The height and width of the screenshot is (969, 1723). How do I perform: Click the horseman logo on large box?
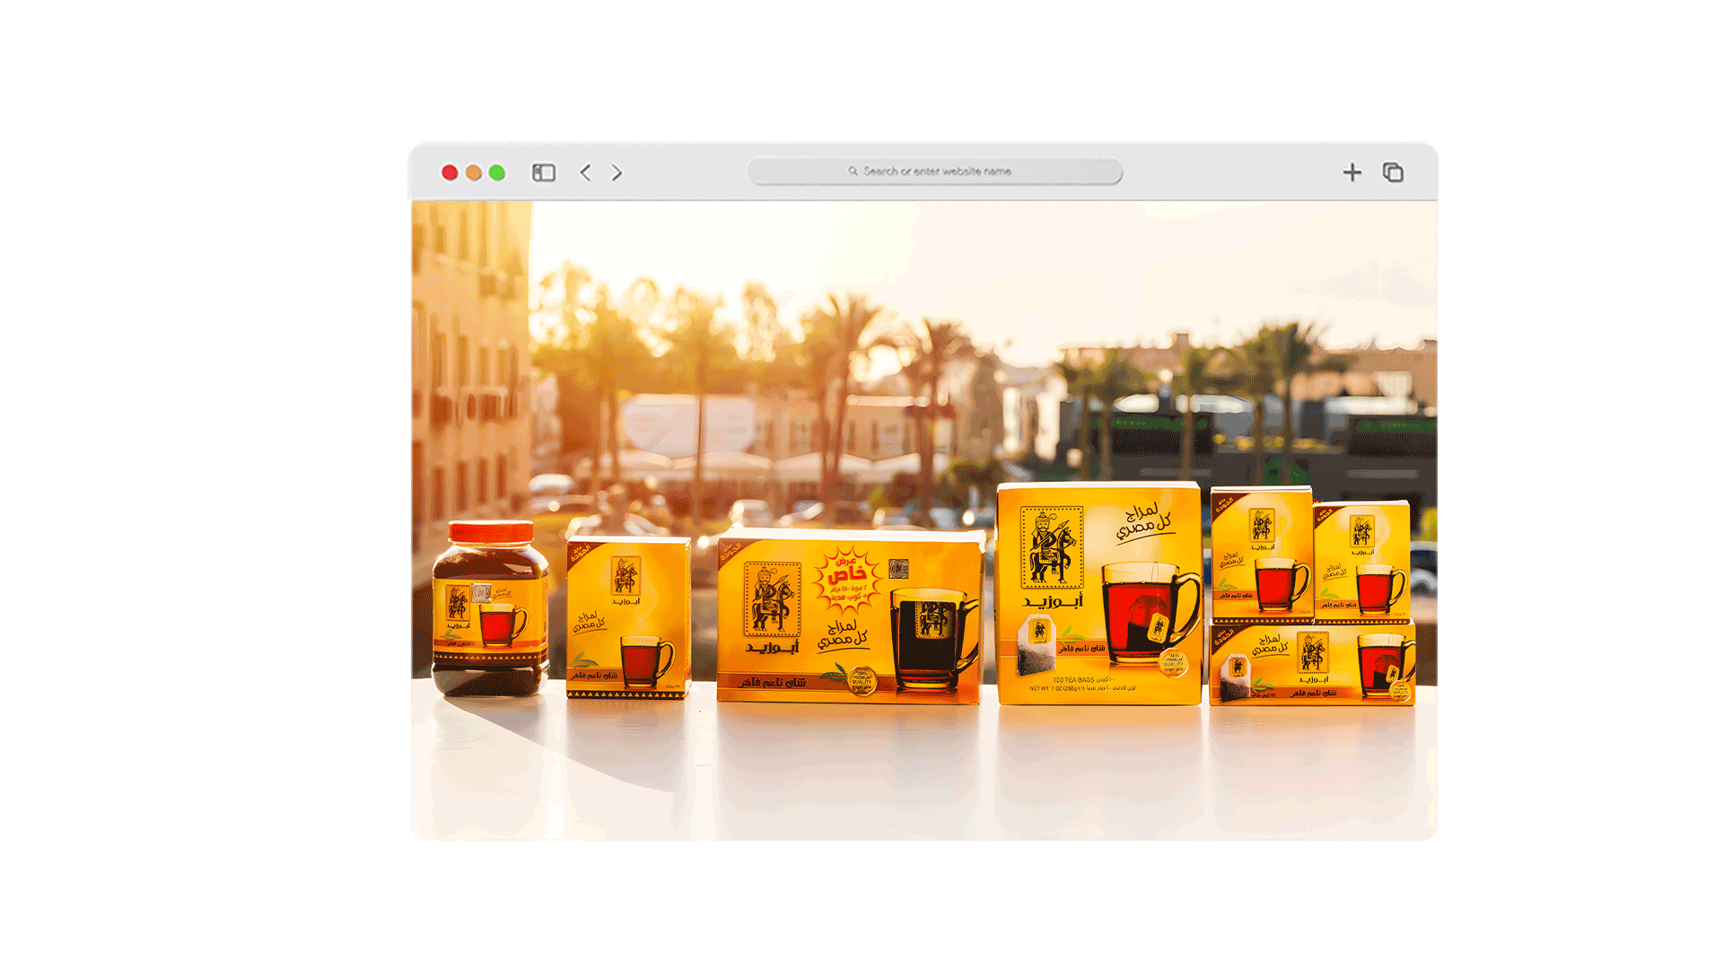(1051, 547)
